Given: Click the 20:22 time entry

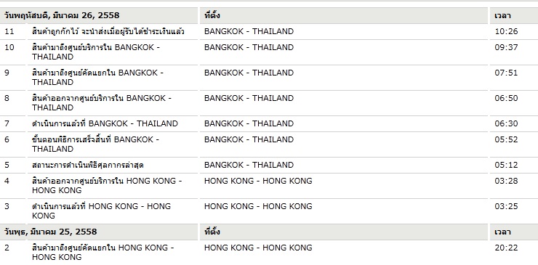Looking at the screenshot, I should 506,248.
